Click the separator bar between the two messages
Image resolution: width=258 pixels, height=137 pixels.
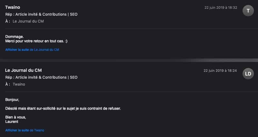point(129,60)
